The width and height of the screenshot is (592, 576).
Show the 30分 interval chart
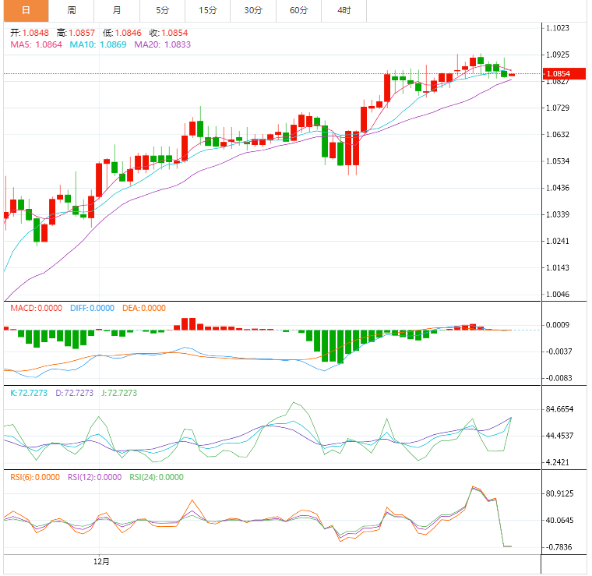coord(253,10)
